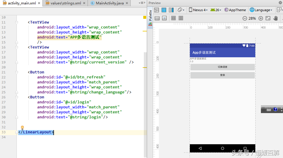Open the API 26 version dropdown

click(216, 10)
